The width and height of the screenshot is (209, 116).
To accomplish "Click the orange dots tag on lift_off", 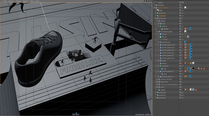I will [185, 34].
